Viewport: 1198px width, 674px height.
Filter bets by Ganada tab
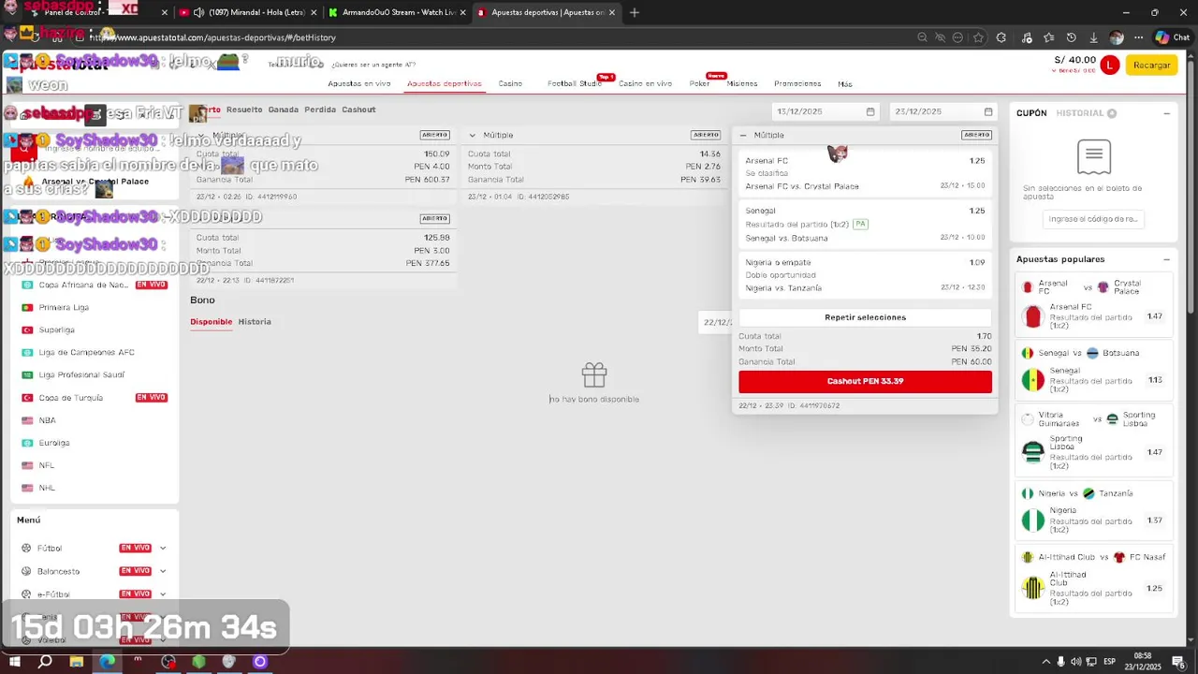pyautogui.click(x=284, y=110)
